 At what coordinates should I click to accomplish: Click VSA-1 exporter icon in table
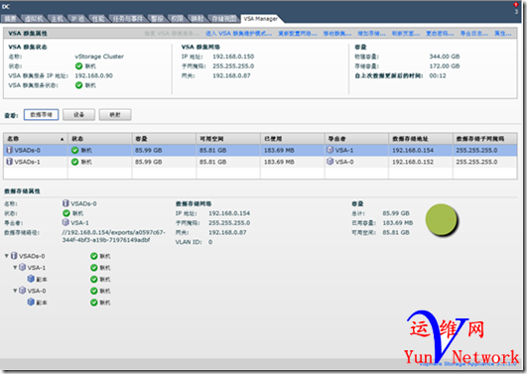(330, 150)
